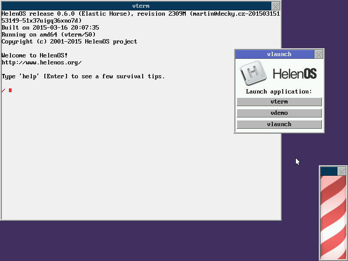
Task: Click the HelenOS wordmark in vlaunch
Action: [295, 74]
